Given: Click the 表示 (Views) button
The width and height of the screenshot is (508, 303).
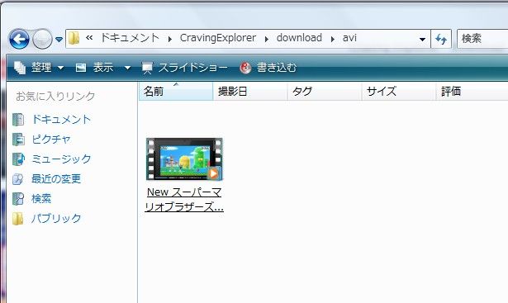Looking at the screenshot, I should [x=103, y=68].
